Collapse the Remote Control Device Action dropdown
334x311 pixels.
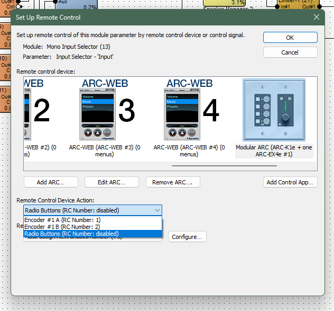pyautogui.click(x=157, y=210)
